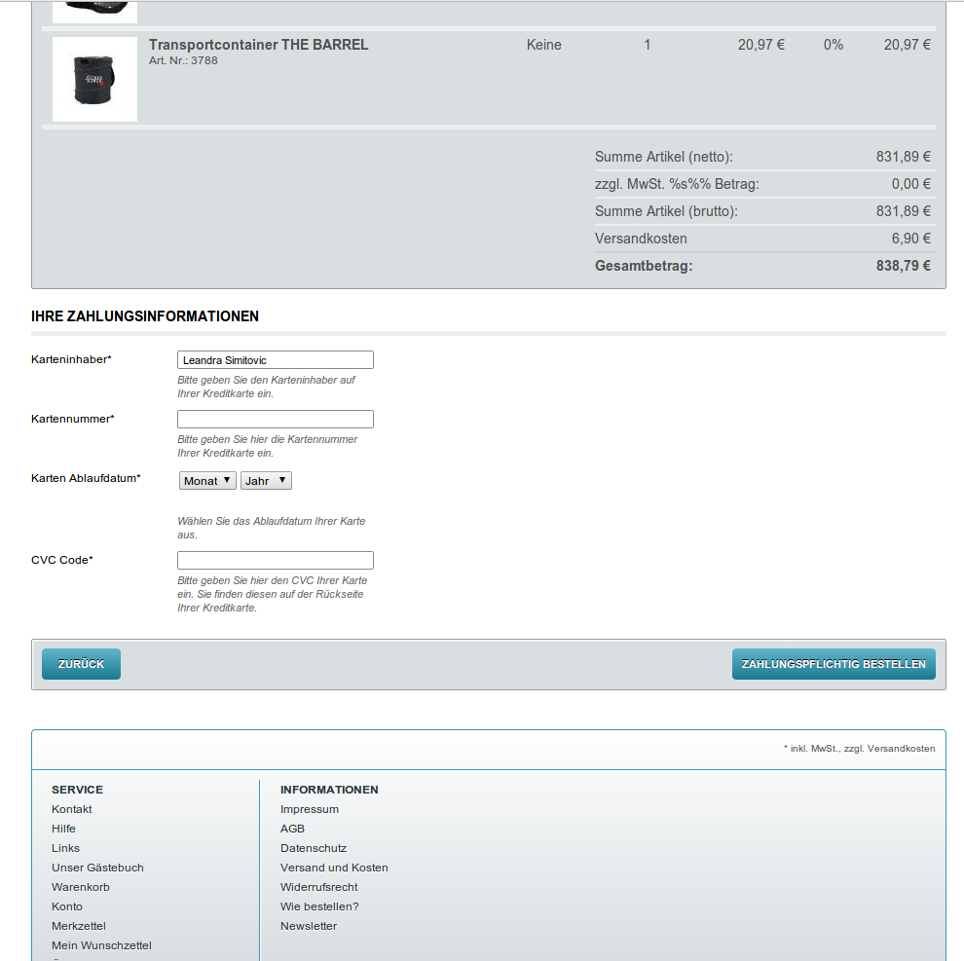Open Warenkorb from the footer
Image resolution: width=964 pixels, height=961 pixels.
tap(81, 887)
